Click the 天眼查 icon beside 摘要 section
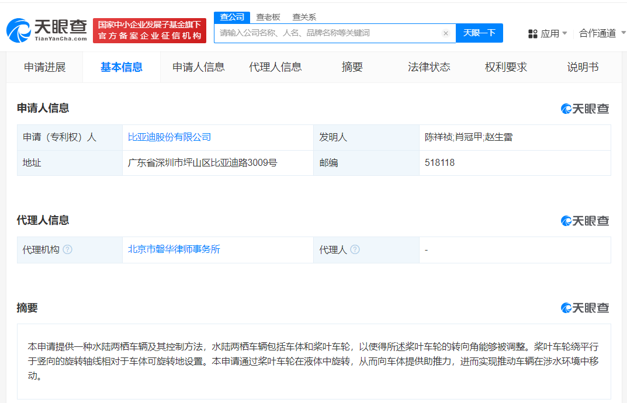Image resolution: width=627 pixels, height=403 pixels. tap(584, 308)
